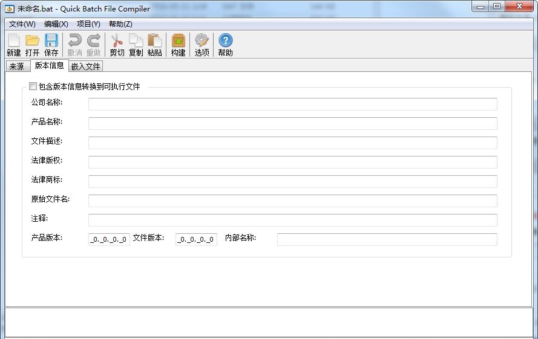
Task: Switch to the 嵌入文件 tab
Action: point(86,66)
